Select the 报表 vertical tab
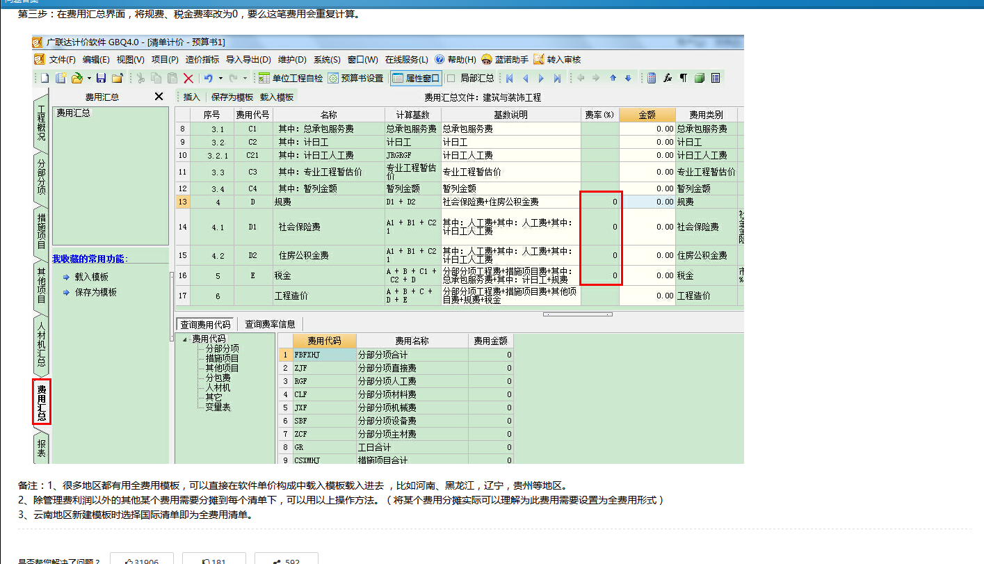This screenshot has width=984, height=564. pyautogui.click(x=41, y=448)
